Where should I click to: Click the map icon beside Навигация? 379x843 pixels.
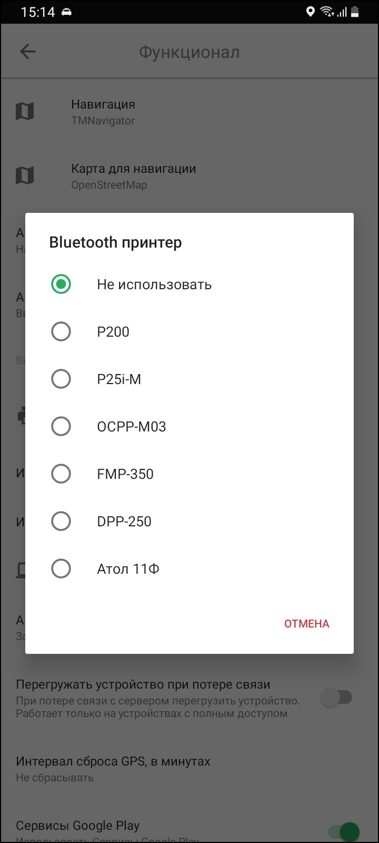pyautogui.click(x=25, y=111)
